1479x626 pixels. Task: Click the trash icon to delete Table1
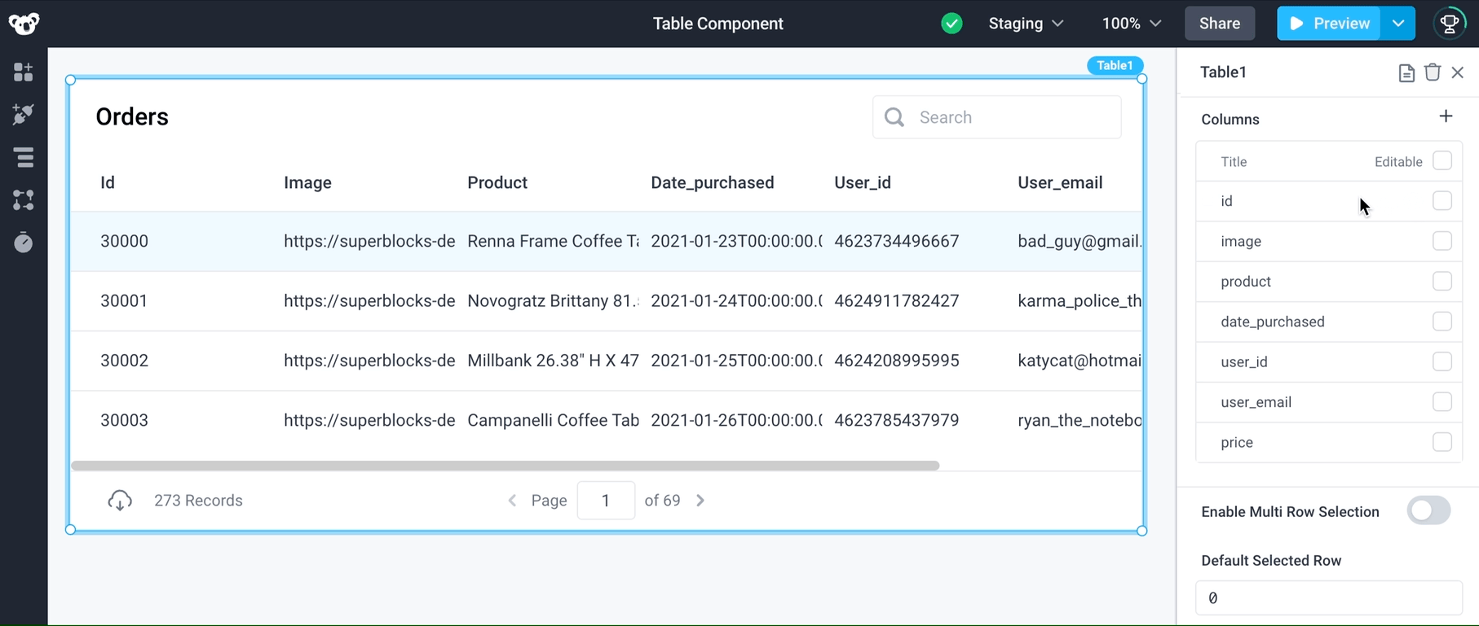pos(1432,72)
